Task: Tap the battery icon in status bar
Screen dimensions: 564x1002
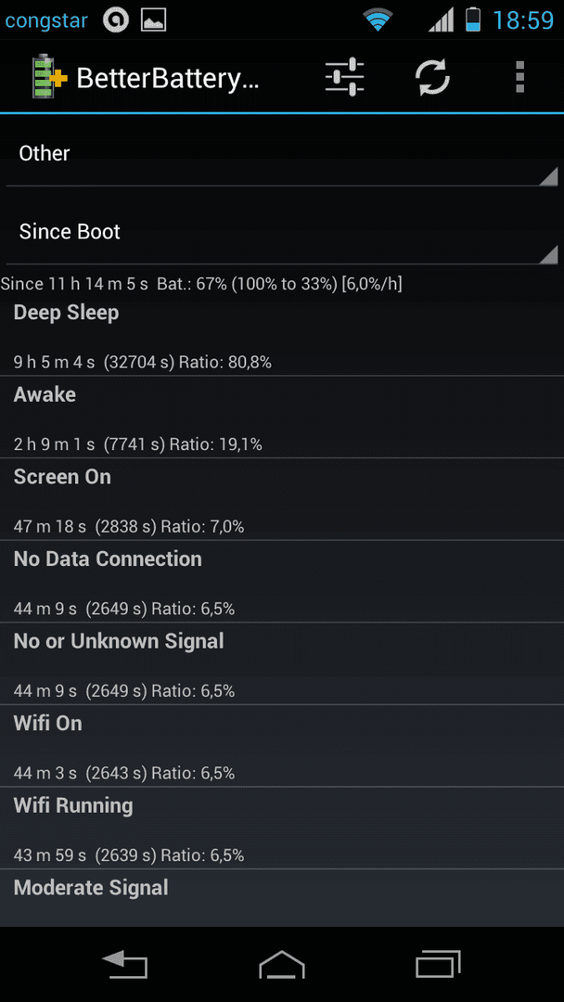Action: [473, 19]
